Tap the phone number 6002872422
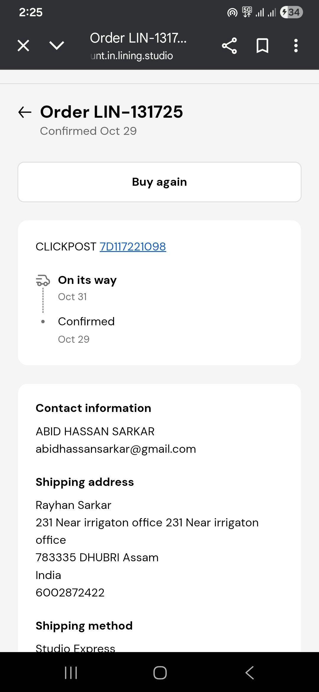The width and height of the screenshot is (319, 692). click(70, 593)
